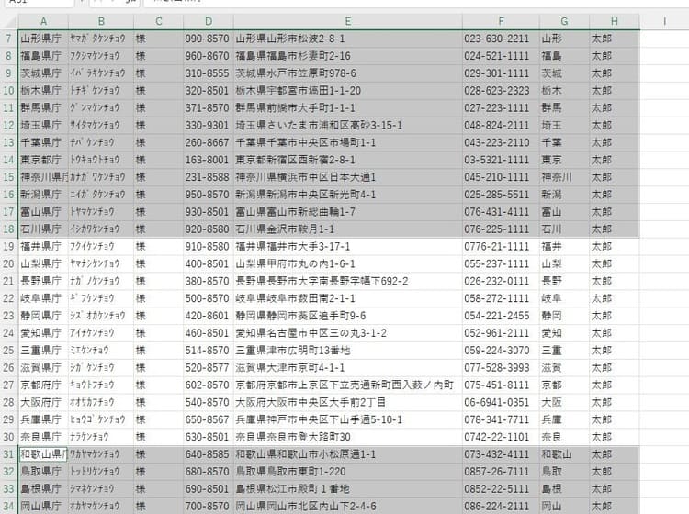689x514 pixels.
Task: Select row 7 header
Action: tap(9, 39)
